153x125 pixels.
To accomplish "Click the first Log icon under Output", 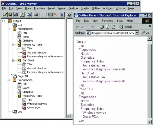I will click(x=15, y=25).
